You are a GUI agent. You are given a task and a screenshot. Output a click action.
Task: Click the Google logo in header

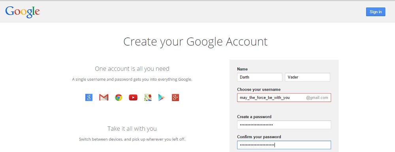(23, 12)
